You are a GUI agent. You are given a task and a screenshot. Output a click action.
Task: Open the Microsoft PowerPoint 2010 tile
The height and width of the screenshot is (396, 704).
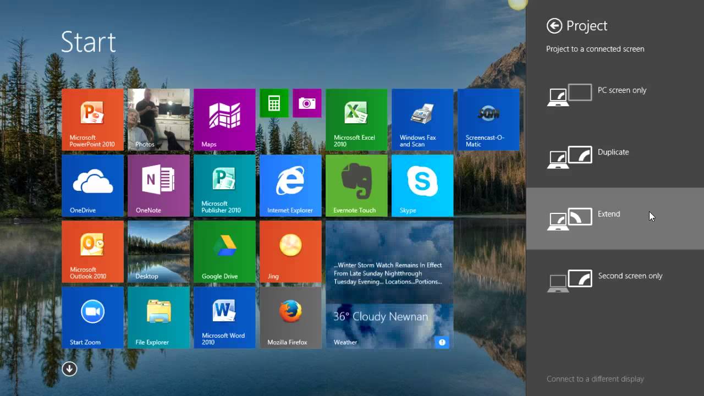[92, 119]
